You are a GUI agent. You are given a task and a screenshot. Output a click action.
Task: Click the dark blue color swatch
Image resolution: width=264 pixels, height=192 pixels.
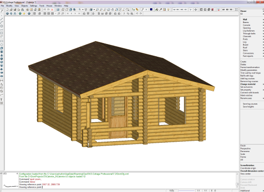[151, 10]
